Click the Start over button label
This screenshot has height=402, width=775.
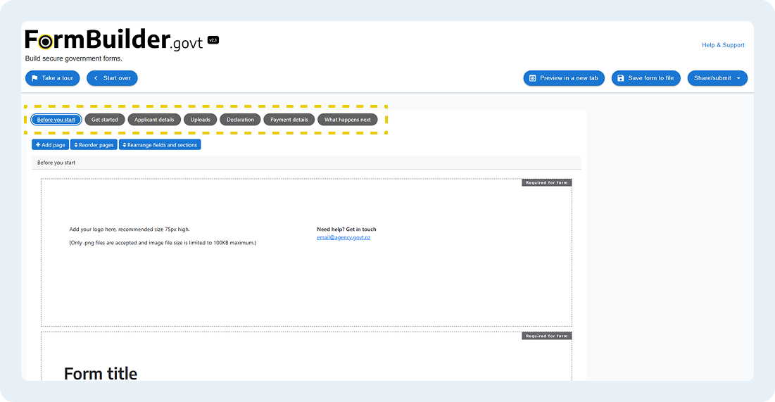pyautogui.click(x=117, y=78)
